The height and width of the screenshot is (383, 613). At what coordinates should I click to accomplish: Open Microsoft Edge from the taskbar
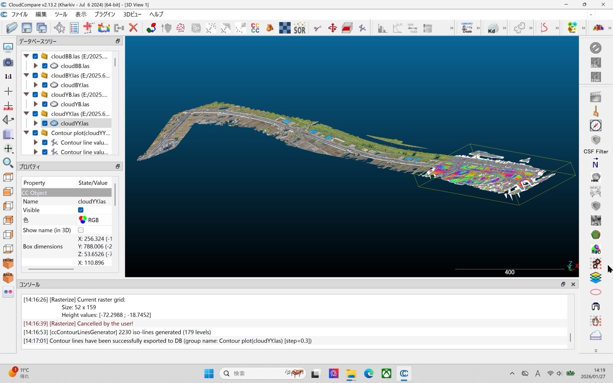tap(369, 373)
